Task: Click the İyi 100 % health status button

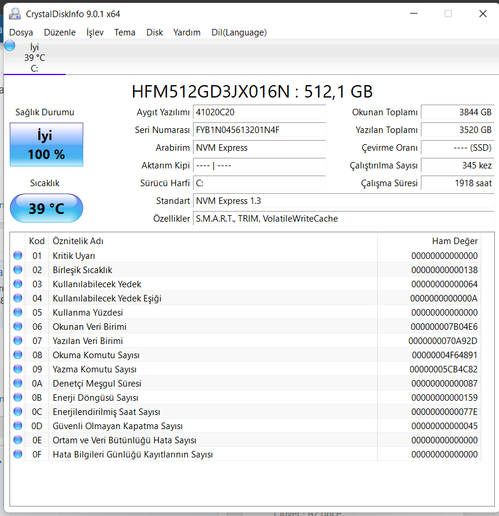Action: (x=47, y=144)
